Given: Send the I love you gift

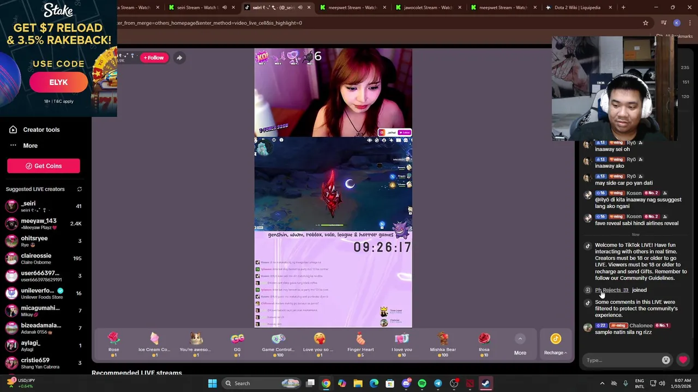Looking at the screenshot, I should coord(402,345).
